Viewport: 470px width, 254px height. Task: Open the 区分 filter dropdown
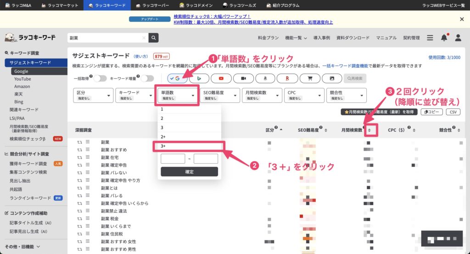click(93, 95)
